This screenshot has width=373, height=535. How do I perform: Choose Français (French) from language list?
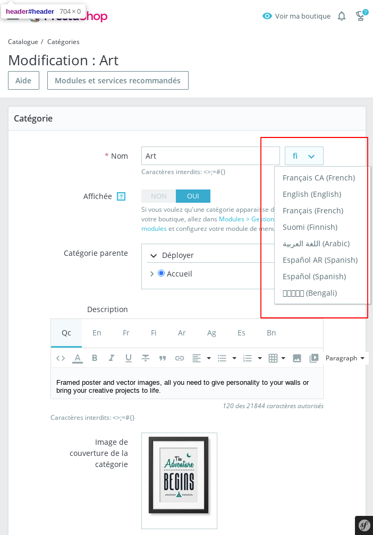coord(313,211)
